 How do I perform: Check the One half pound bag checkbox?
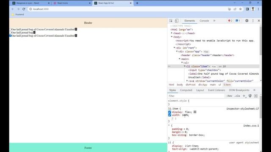10,33
